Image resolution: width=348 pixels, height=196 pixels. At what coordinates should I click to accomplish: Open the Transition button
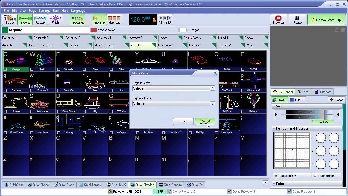tap(77, 20)
